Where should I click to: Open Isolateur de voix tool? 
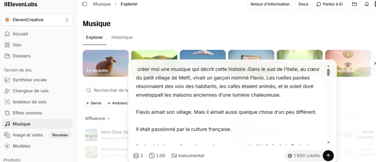click(x=29, y=102)
